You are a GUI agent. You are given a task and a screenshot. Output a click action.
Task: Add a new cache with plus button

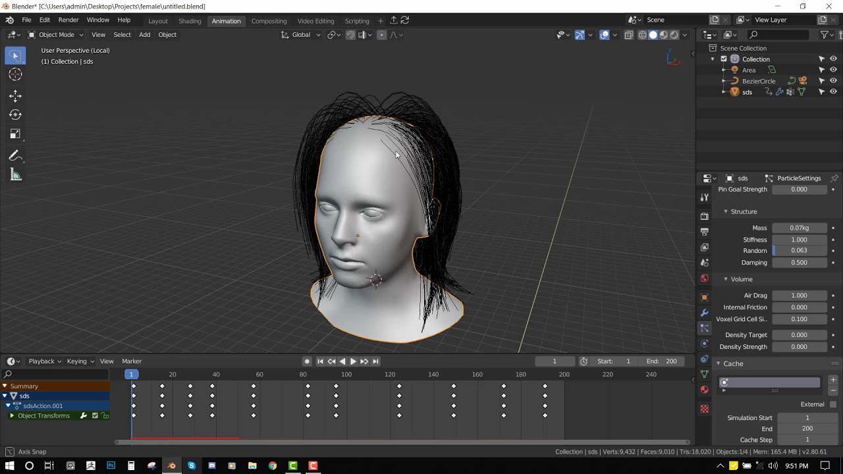pos(833,380)
